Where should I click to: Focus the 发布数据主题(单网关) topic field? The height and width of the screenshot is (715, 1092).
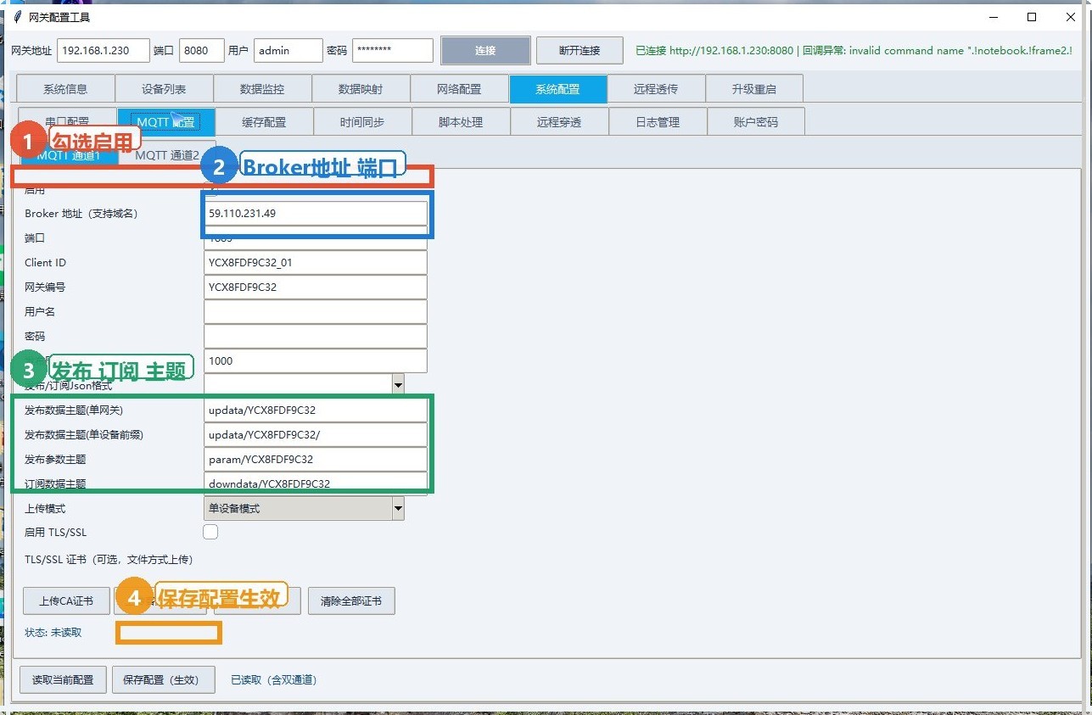(x=316, y=411)
